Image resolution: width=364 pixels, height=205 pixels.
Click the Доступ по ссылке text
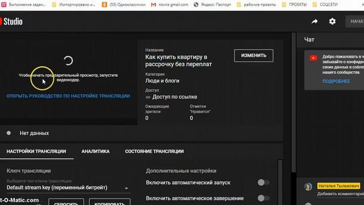(175, 97)
